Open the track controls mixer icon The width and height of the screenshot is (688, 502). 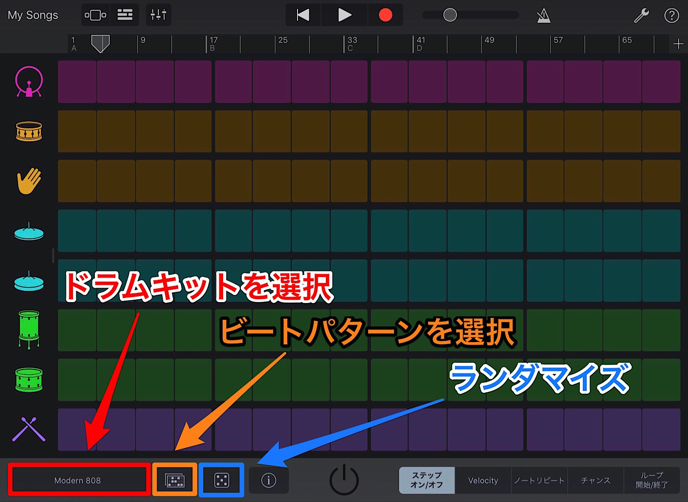click(x=159, y=15)
